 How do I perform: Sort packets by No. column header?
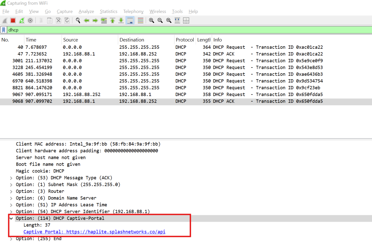click(12, 40)
